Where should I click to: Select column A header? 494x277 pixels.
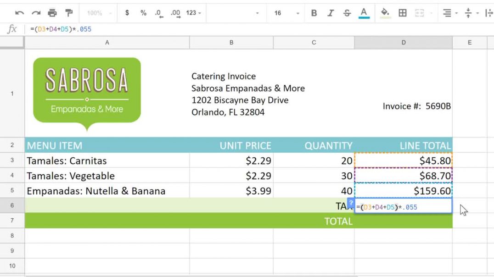tap(107, 43)
